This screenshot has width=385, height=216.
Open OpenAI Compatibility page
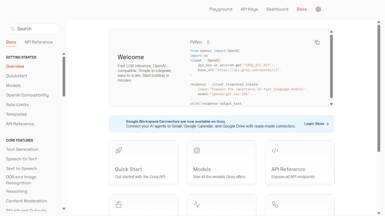click(27, 95)
